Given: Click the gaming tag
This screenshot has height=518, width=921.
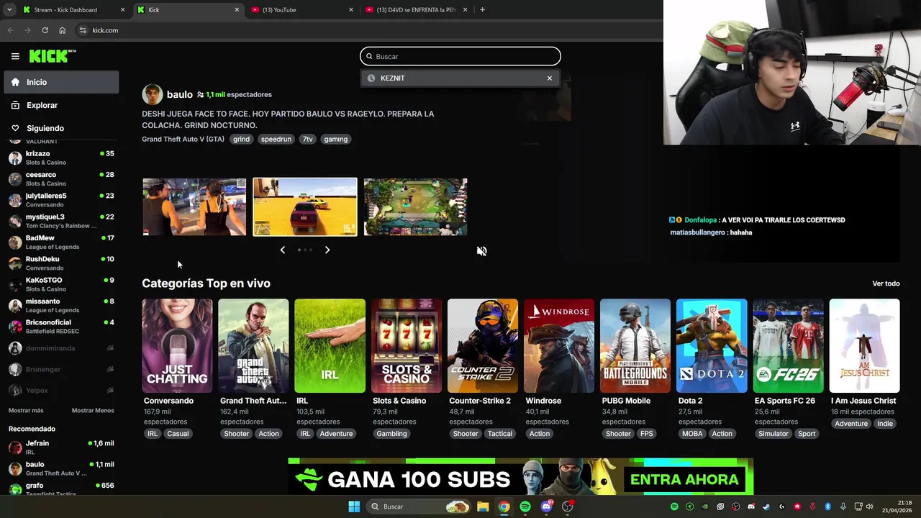Looking at the screenshot, I should [335, 139].
